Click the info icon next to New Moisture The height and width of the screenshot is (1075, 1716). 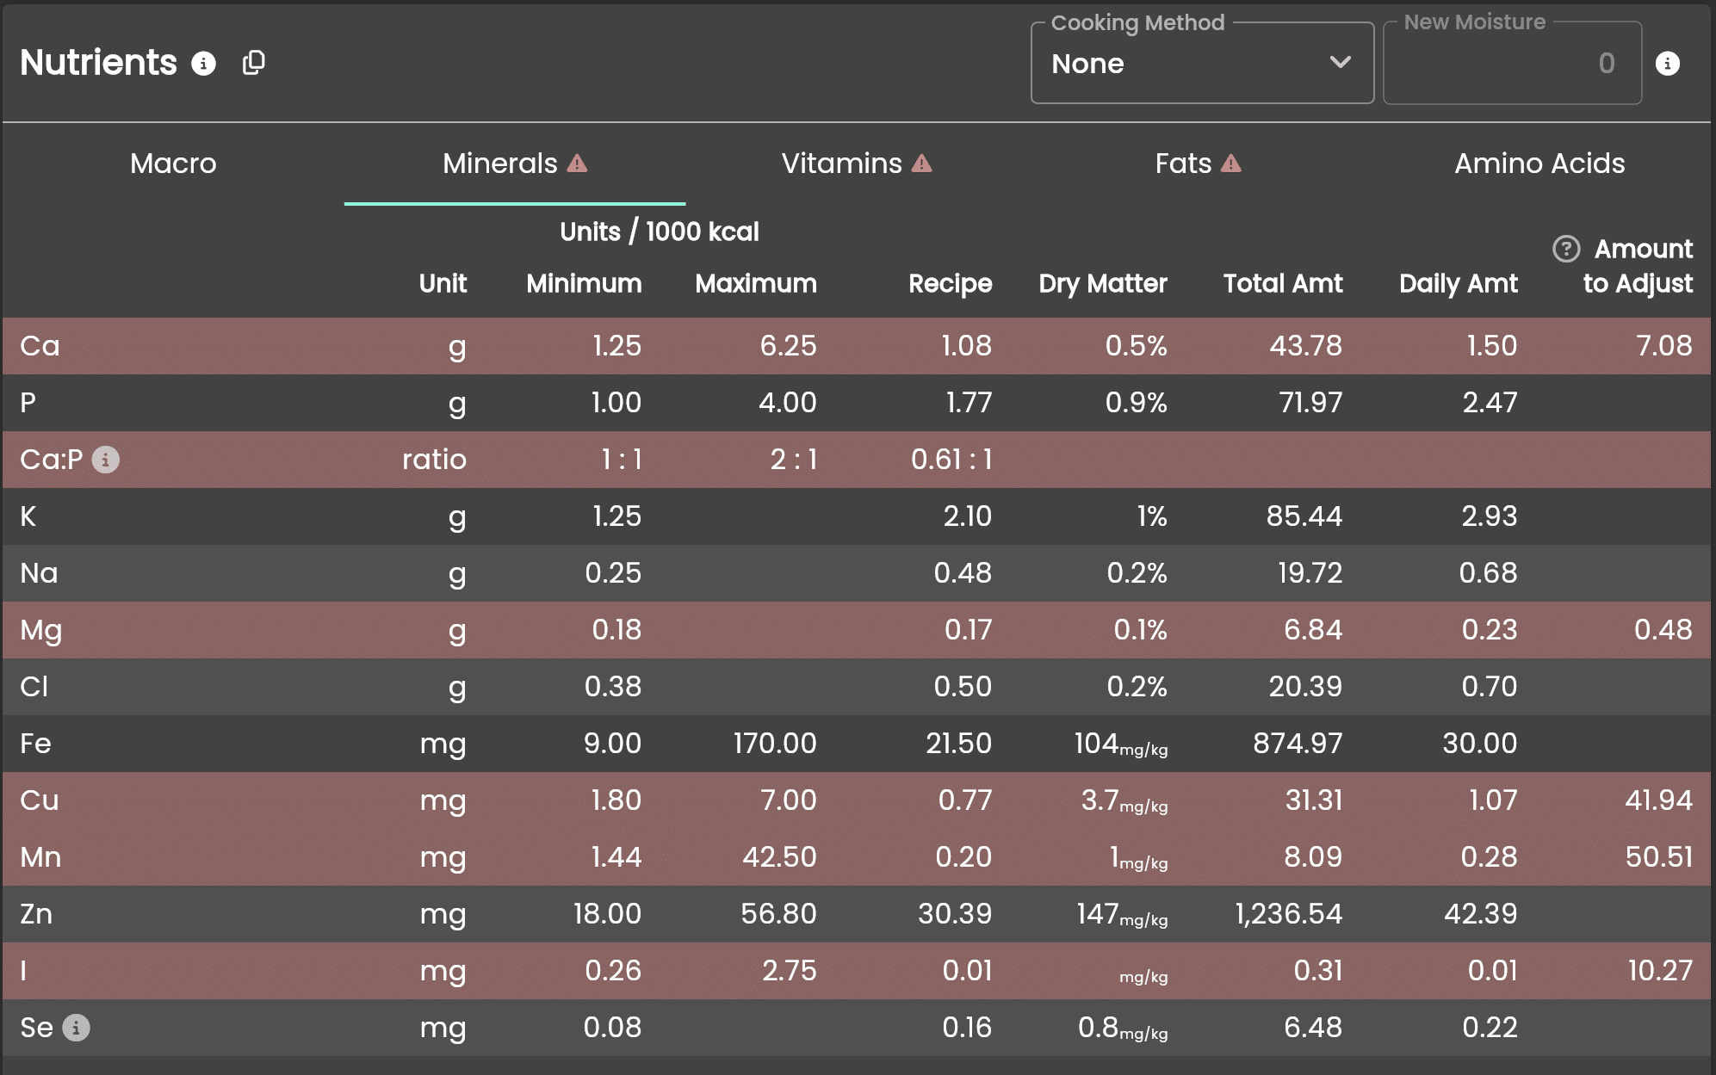(1667, 64)
